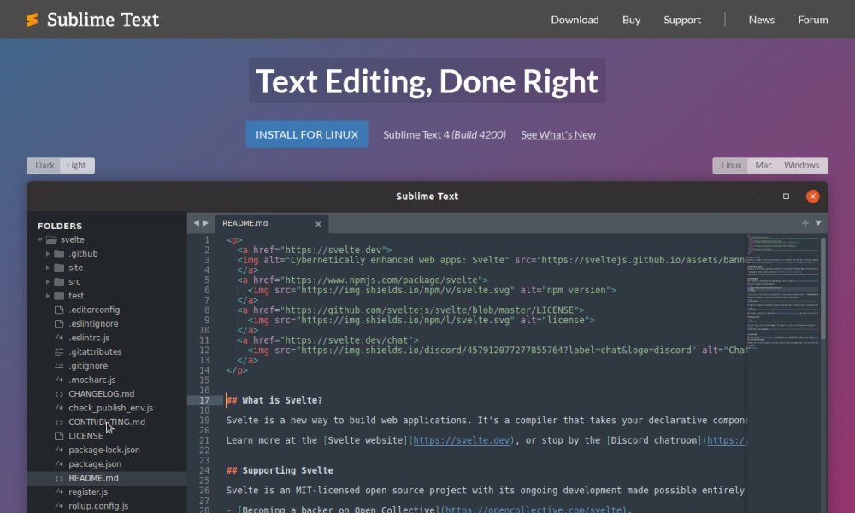Switch screenshot theme to Dark
855x513 pixels.
44,165
